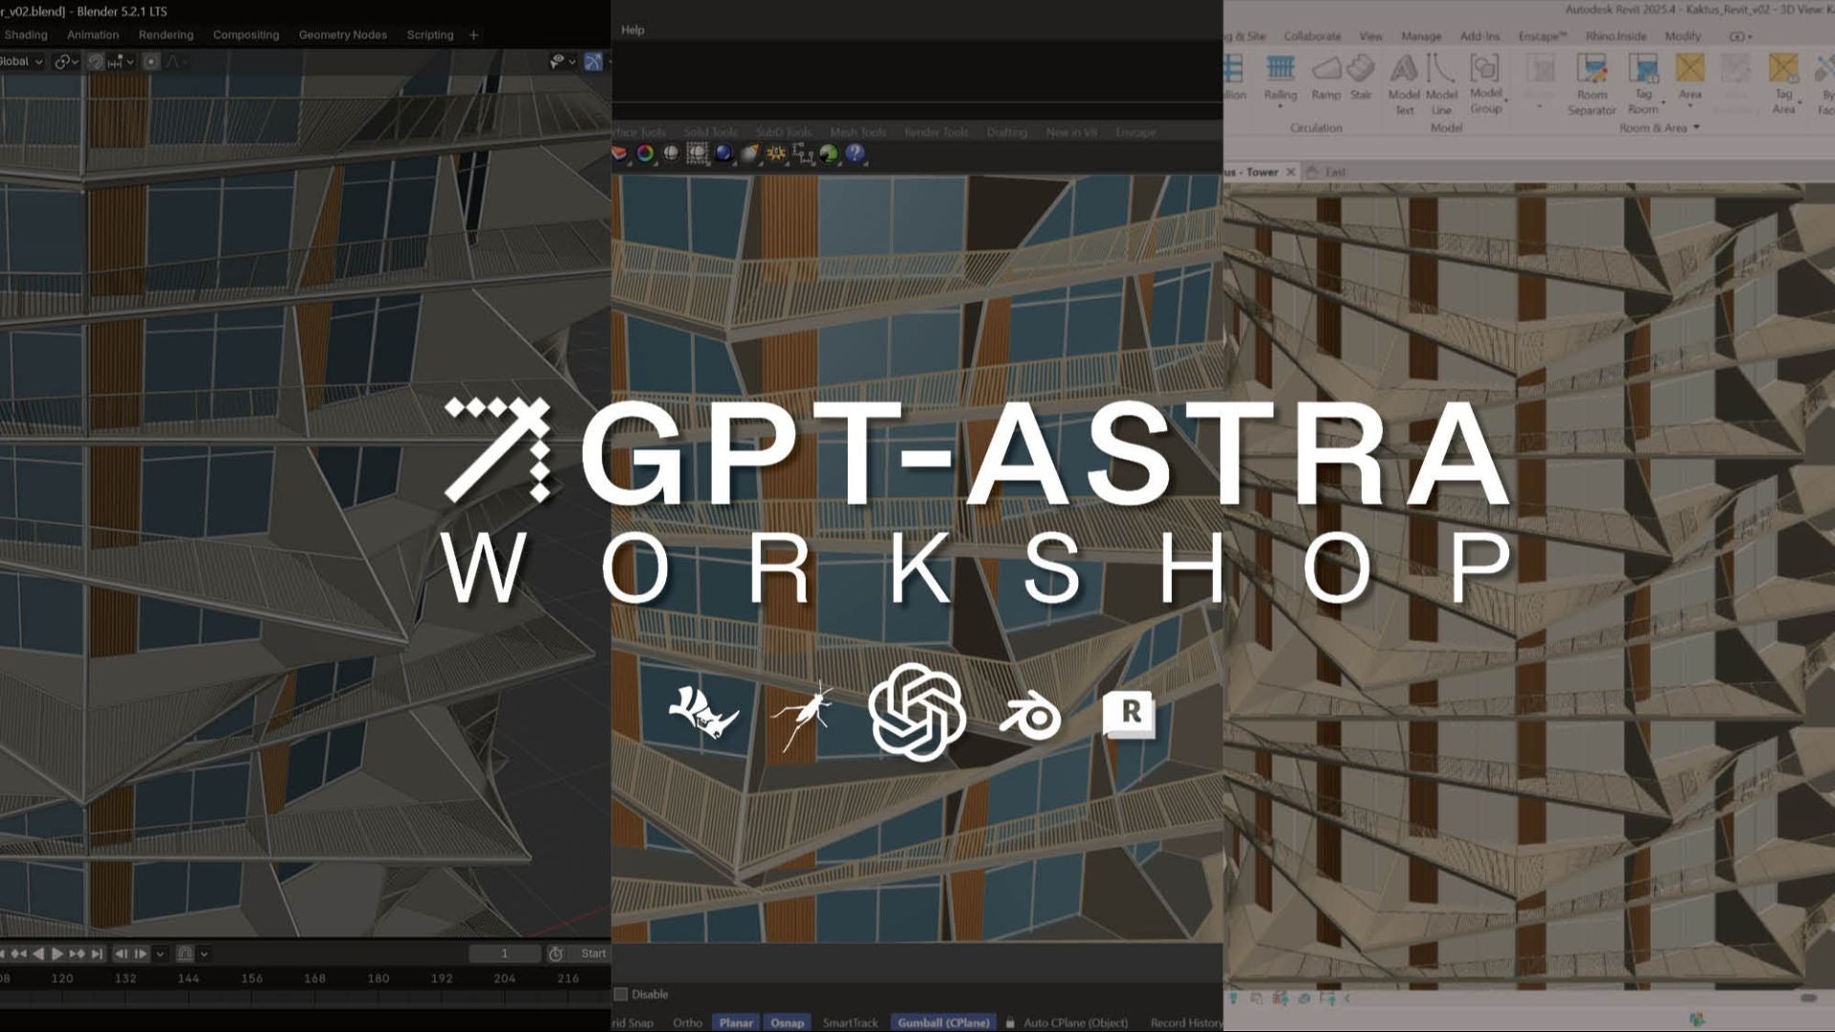The height and width of the screenshot is (1032, 1835).
Task: Select Revit's Model Line tool
Action: (1441, 84)
